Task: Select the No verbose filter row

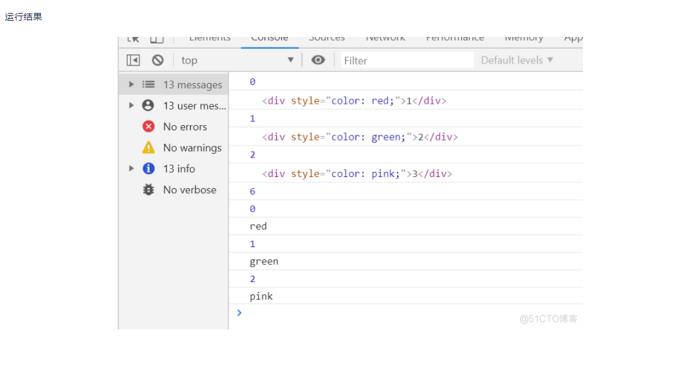Action: 189,190
